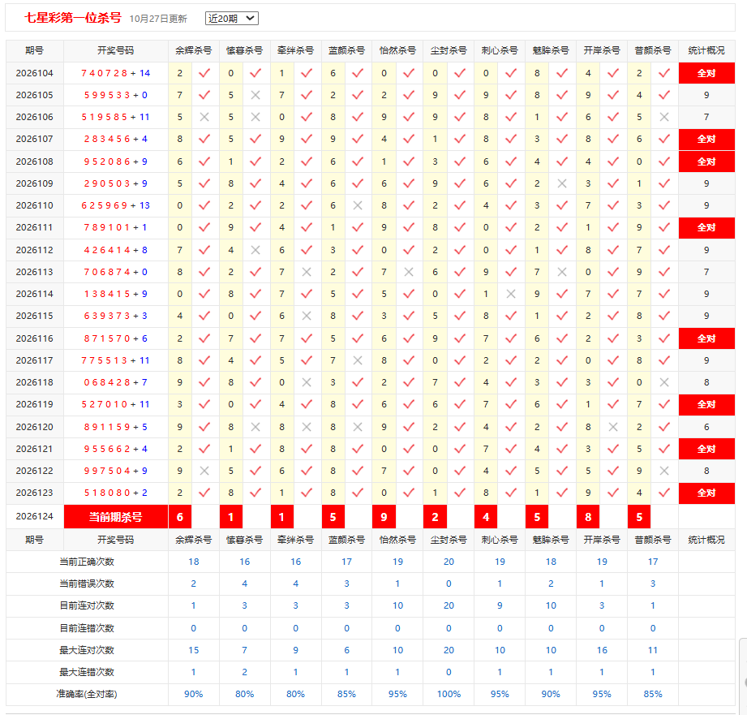Click the 100% accuracy value
747x715 pixels.
pyautogui.click(x=449, y=694)
